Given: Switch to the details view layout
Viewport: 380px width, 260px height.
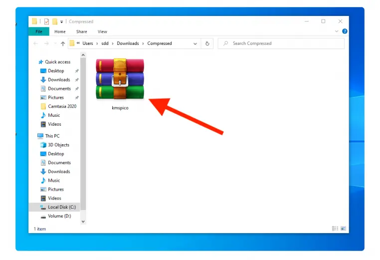Looking at the screenshot, I should click(x=335, y=229).
